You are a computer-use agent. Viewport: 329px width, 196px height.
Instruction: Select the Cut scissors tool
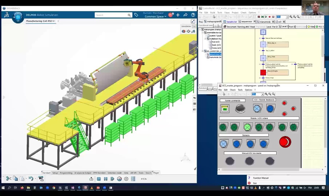coord(9,179)
